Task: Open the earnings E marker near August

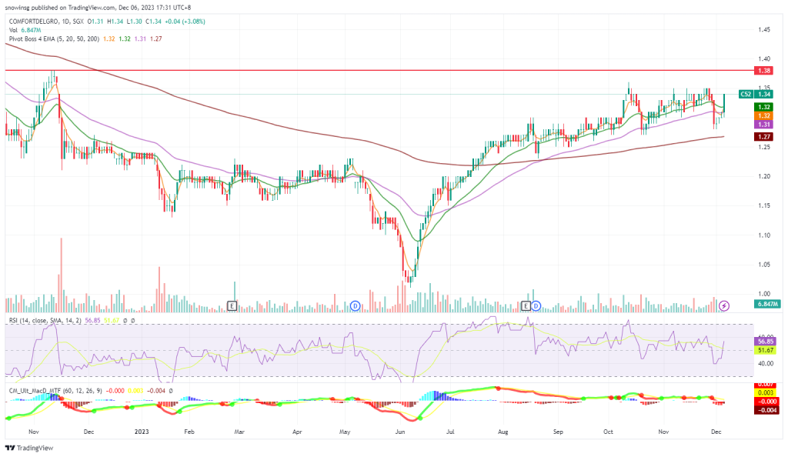Action: coord(526,305)
